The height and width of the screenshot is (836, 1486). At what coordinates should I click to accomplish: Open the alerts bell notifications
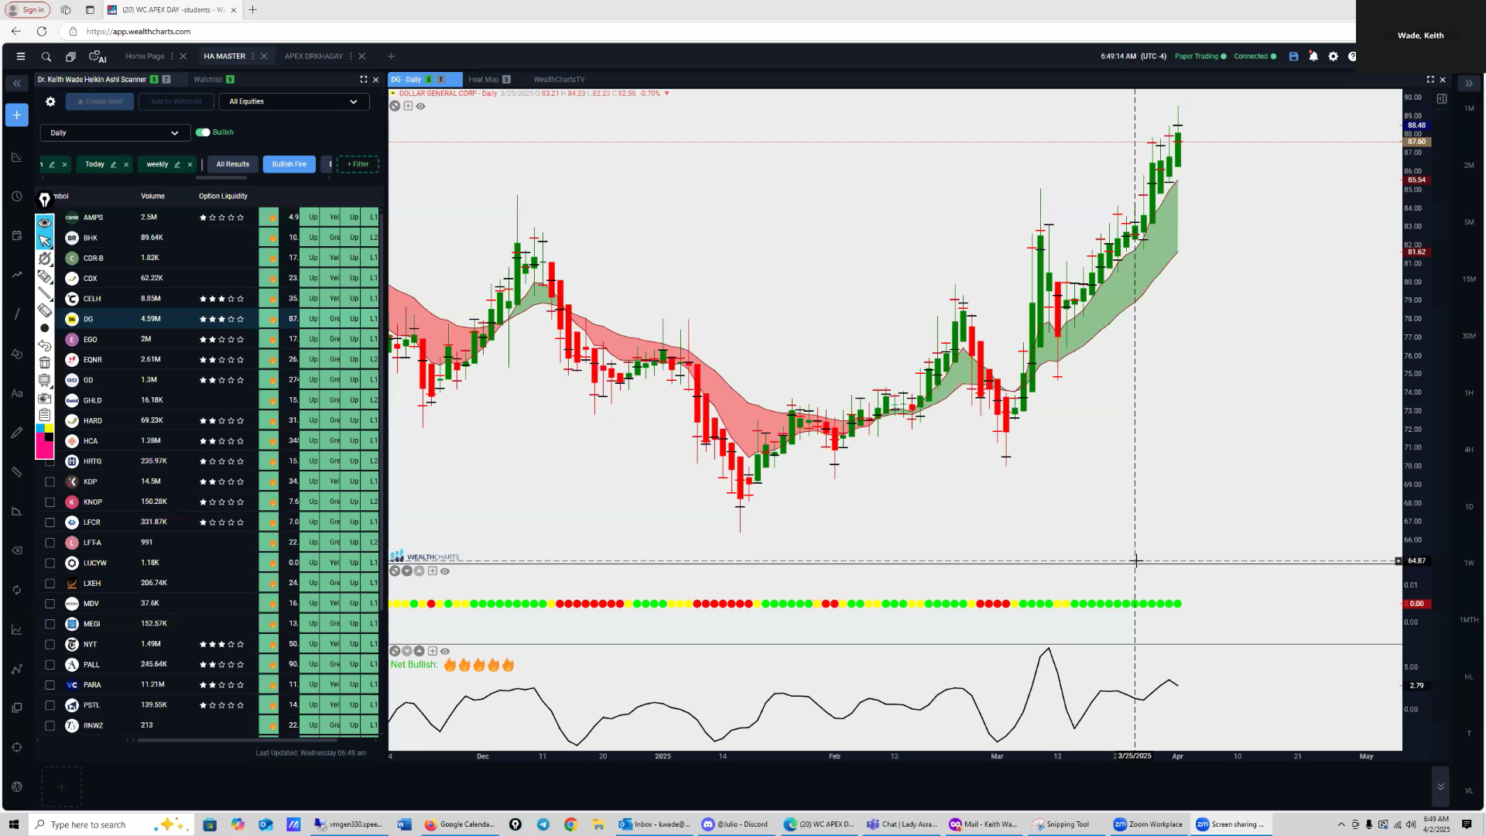pos(1313,57)
